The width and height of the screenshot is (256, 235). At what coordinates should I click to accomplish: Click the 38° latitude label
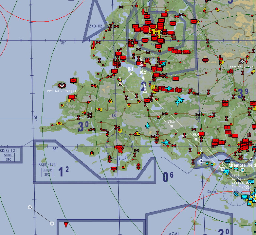(x=55, y=149)
